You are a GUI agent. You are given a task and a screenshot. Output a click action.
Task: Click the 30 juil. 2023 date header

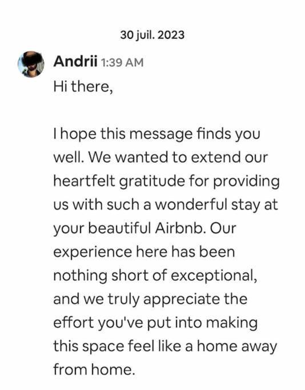click(152, 35)
